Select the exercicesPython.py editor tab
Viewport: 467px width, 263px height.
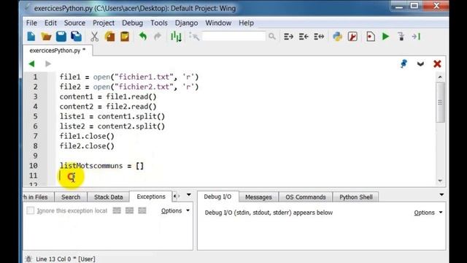(x=58, y=50)
